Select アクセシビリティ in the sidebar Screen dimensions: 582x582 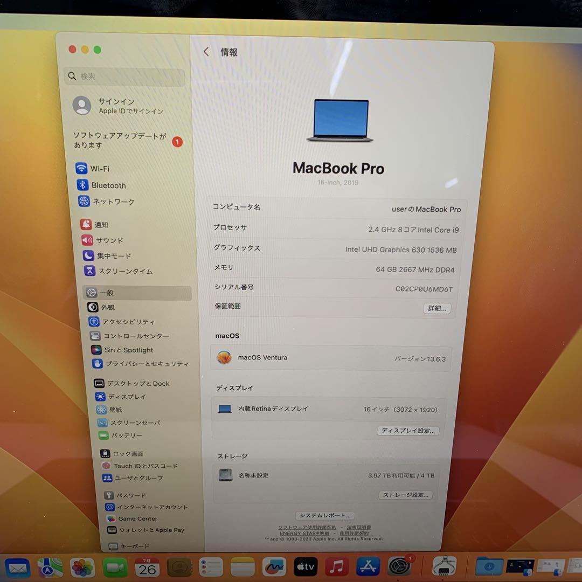tap(122, 321)
